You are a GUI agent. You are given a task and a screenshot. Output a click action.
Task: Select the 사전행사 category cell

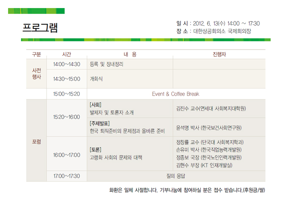[x=36, y=74]
